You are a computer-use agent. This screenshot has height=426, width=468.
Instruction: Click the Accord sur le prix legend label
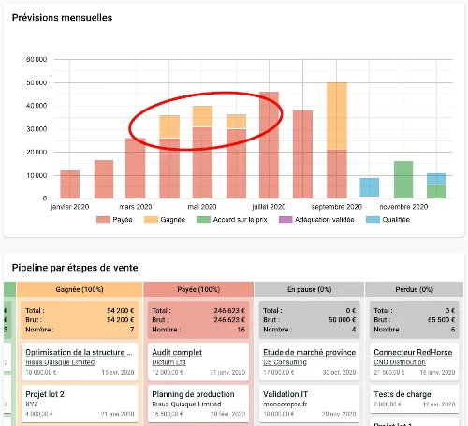pos(240,220)
